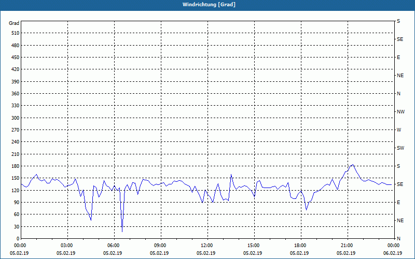
Task: Select the y-axis value '240'
Action: pos(16,142)
